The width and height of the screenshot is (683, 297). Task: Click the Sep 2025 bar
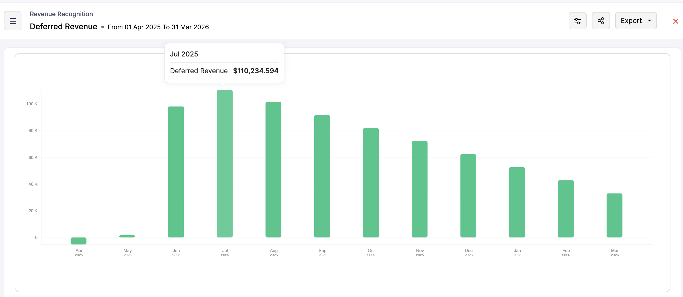322,176
